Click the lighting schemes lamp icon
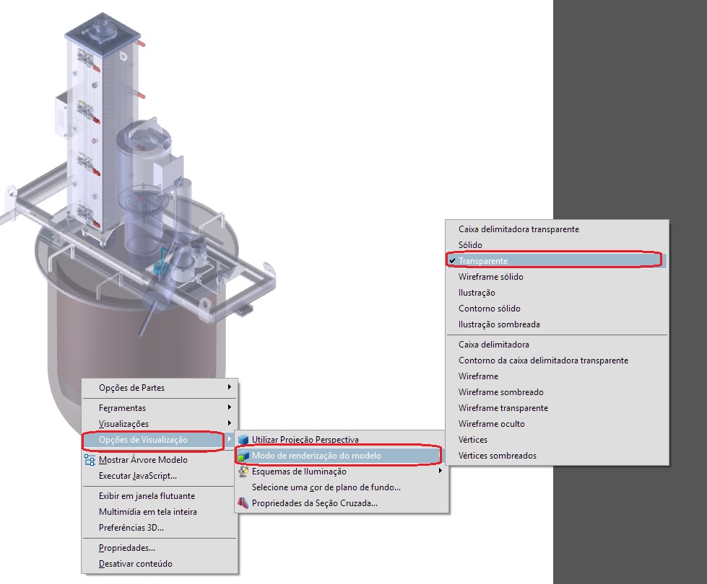The image size is (707, 584). [243, 472]
